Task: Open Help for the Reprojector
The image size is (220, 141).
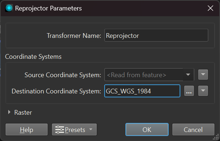Action: coord(27,129)
